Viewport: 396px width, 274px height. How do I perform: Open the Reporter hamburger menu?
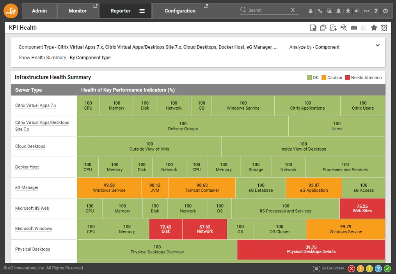click(x=142, y=11)
